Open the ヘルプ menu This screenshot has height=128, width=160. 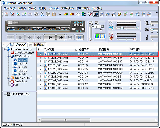point(97,8)
